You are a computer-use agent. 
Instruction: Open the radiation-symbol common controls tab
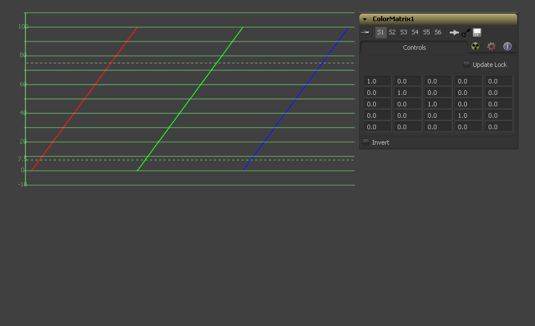(x=475, y=46)
